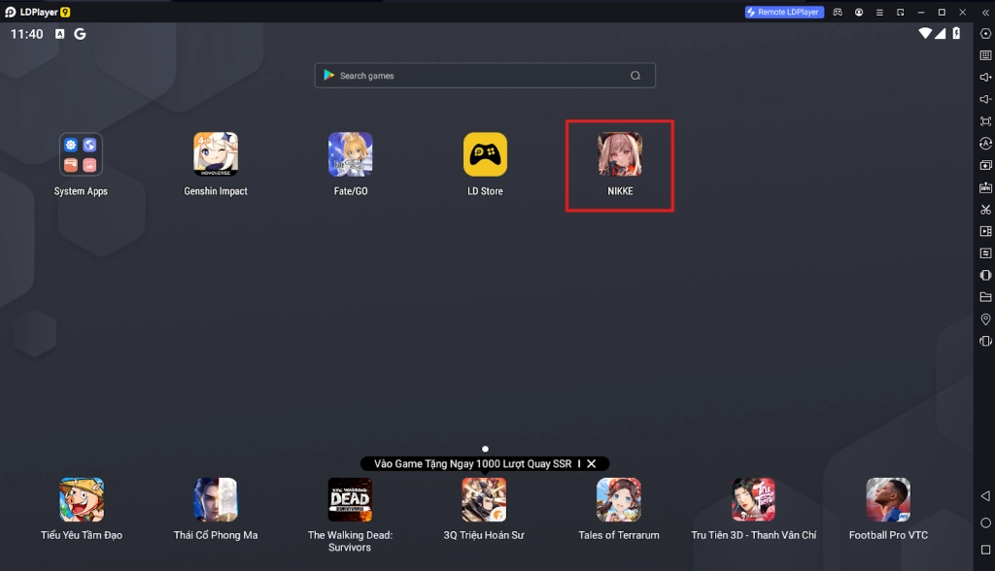The image size is (995, 571).
Task: Click the volume down sidebar icon
Action: tap(985, 99)
